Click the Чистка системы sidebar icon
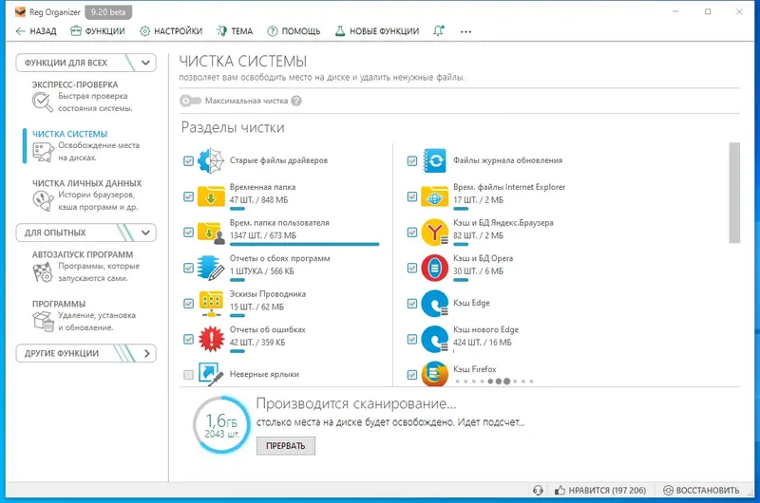This screenshot has height=503, width=760. coord(43,152)
